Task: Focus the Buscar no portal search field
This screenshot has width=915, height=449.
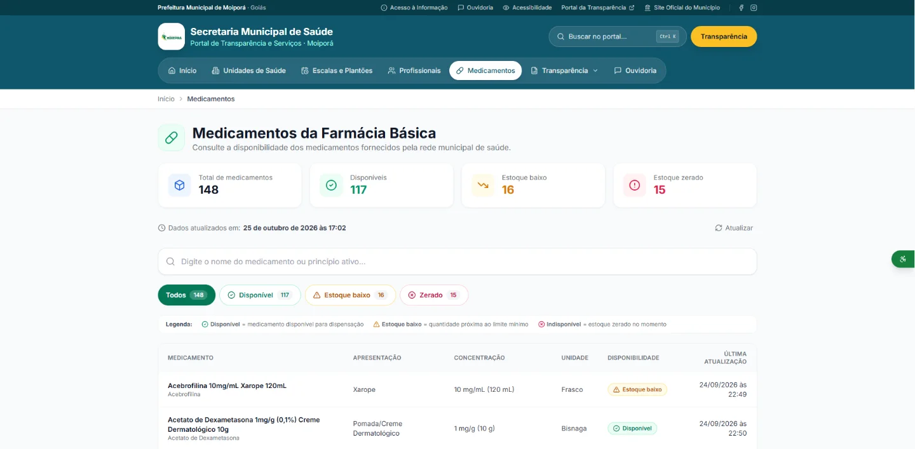Action: pos(618,37)
